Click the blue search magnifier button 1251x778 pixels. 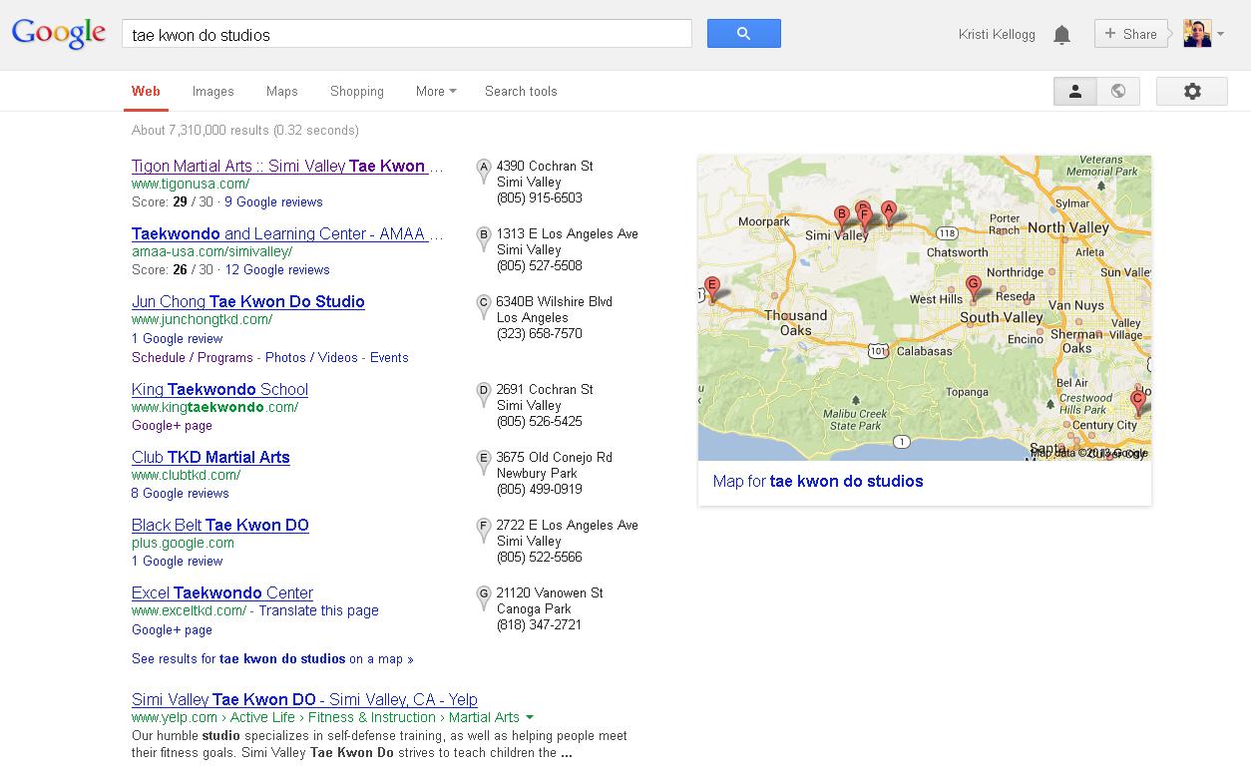tap(743, 33)
